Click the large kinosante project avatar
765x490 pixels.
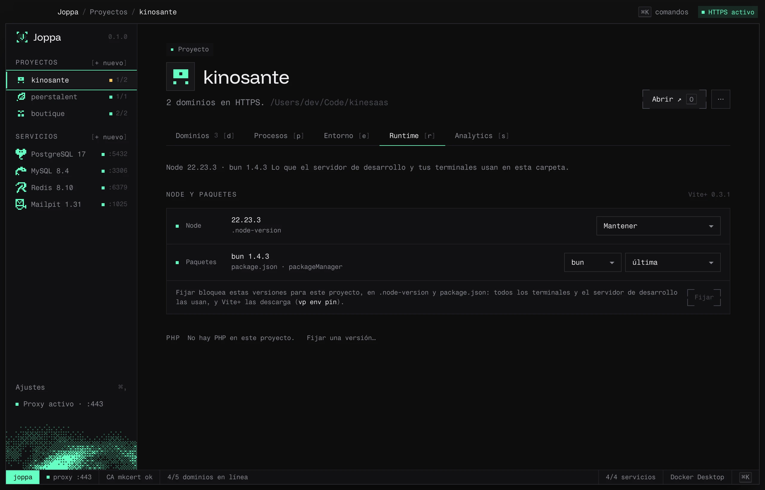click(180, 77)
